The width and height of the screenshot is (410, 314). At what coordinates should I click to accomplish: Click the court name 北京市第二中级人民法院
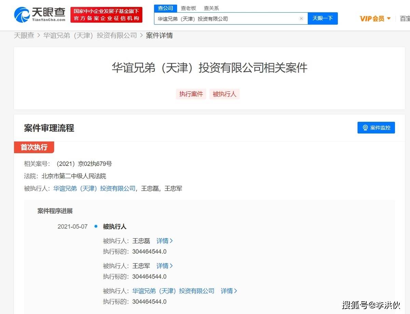click(73, 176)
